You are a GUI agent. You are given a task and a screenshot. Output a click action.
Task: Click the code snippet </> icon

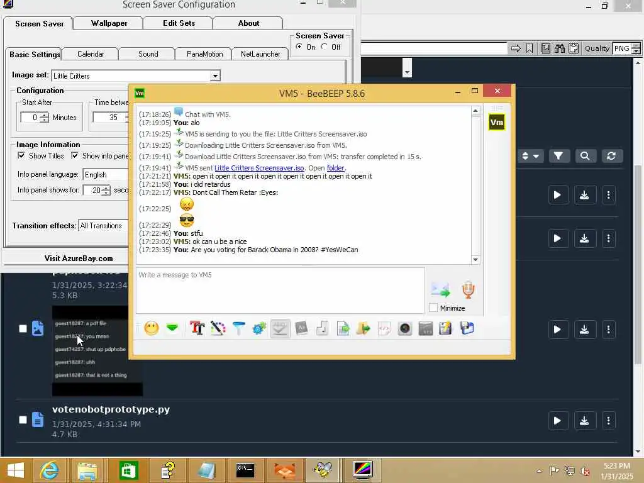(384, 328)
